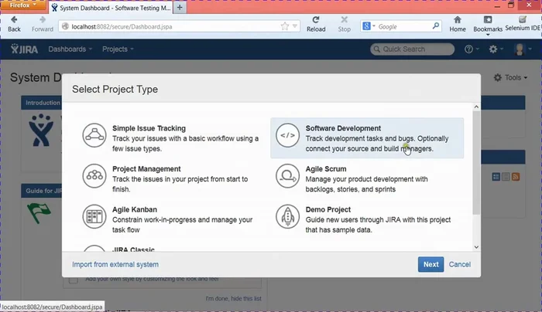542x312 pixels.
Task: Open the Dashboards menu
Action: 70,49
